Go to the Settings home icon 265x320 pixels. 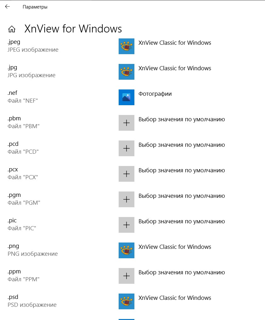coord(12,29)
